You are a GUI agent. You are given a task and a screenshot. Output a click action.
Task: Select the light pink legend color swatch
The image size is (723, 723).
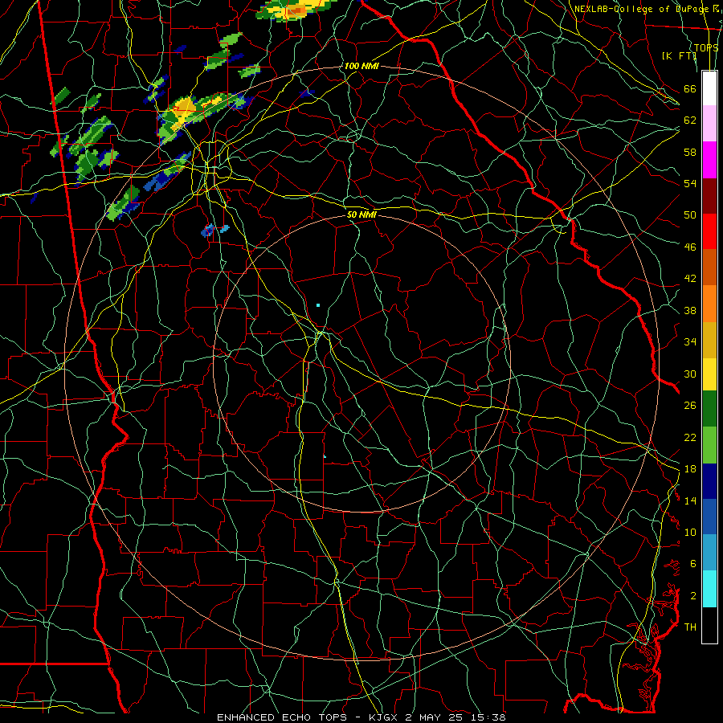pos(709,123)
